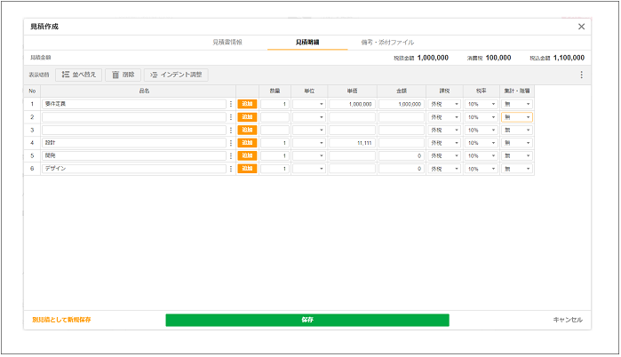
Task: Expand row 4 税率 dropdown
Action: pyautogui.click(x=482, y=142)
